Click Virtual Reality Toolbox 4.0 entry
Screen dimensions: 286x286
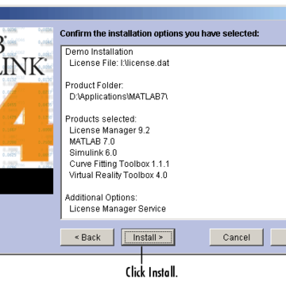pos(118,175)
